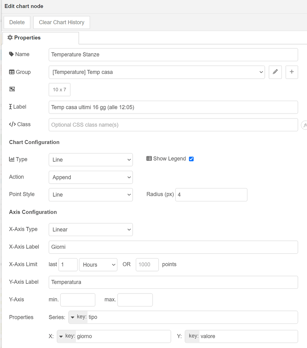Open the X-Axis Type dropdown showing Linear
The image size is (307, 348).
click(x=90, y=229)
